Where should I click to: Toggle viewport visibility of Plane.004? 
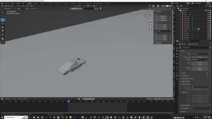click(x=208, y=23)
